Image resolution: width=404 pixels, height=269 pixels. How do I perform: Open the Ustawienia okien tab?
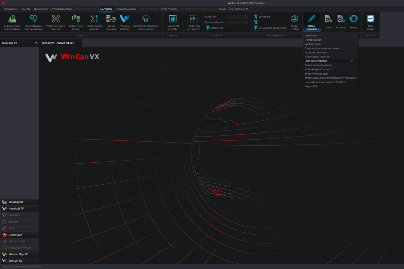(x=126, y=9)
